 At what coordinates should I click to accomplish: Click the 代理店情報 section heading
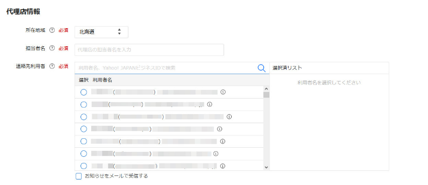click(23, 12)
